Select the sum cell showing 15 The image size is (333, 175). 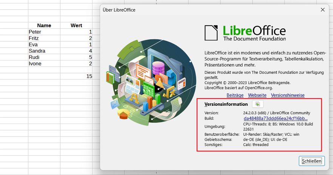pos(76,76)
